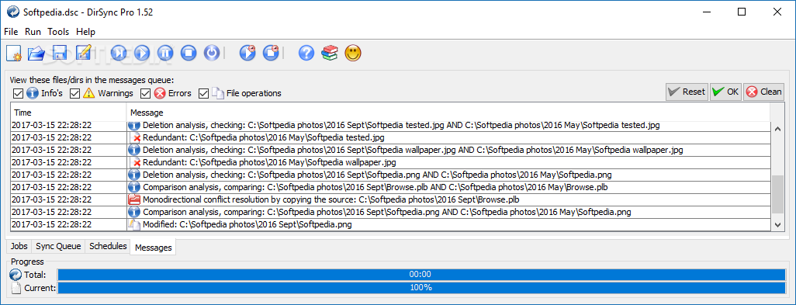
Task: Open the Run menu
Action: (33, 32)
